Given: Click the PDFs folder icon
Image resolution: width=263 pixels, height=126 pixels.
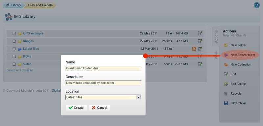Looking at the screenshot, I should pyautogui.click(x=20, y=57).
